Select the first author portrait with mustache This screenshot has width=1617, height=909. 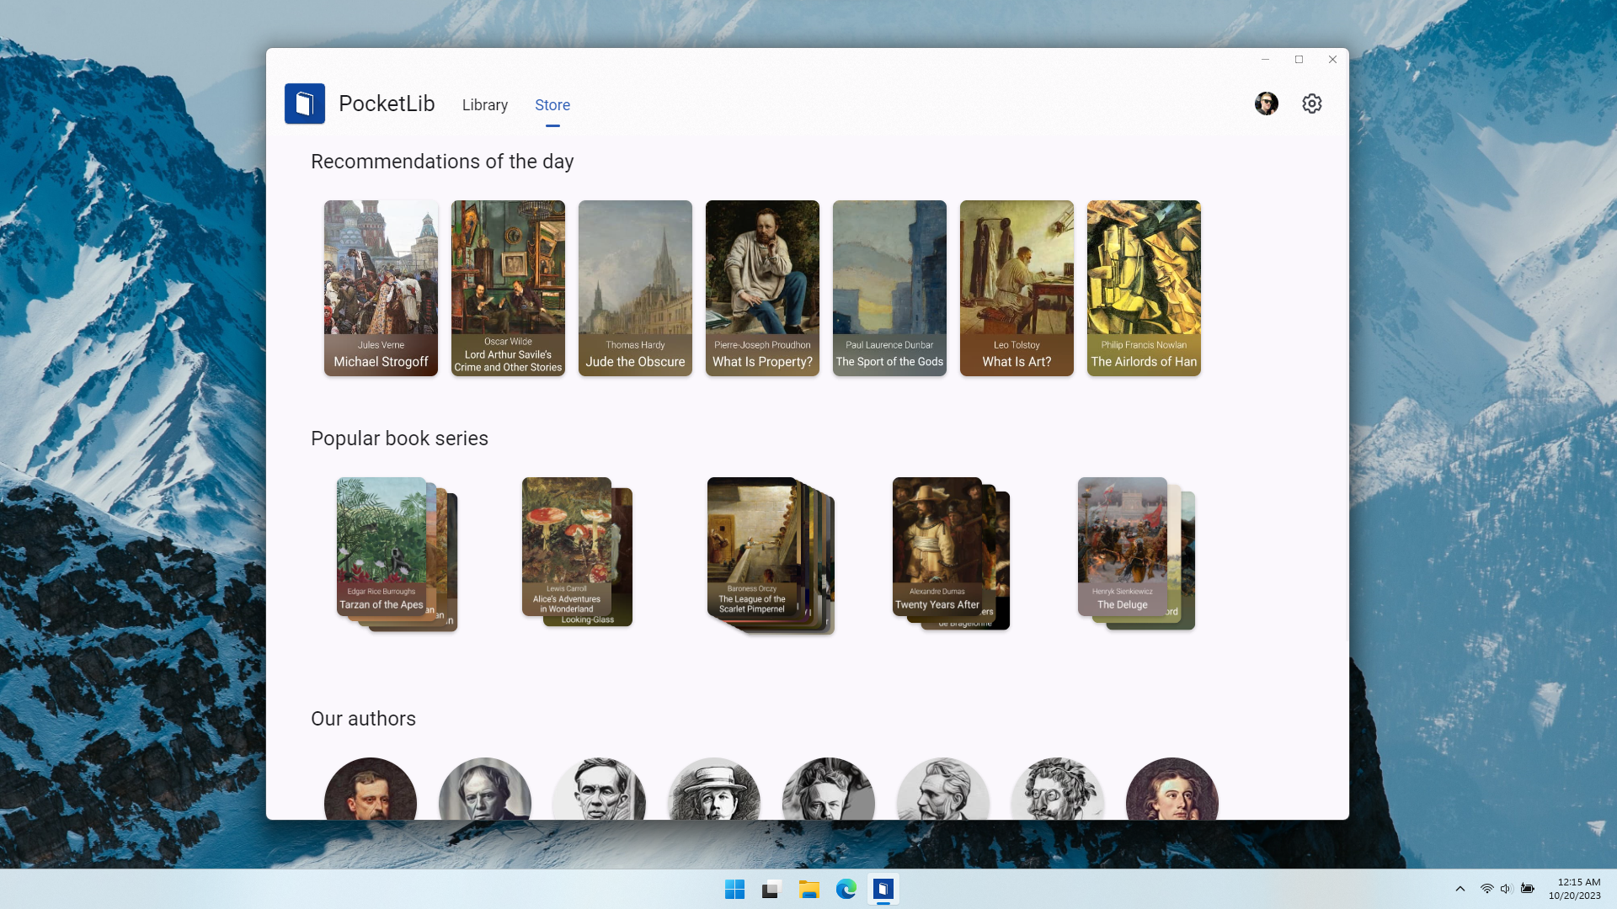coord(371,789)
